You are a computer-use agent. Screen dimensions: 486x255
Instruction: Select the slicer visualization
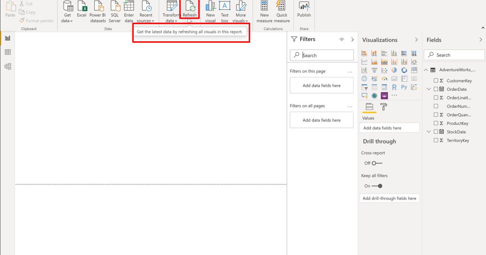(363, 87)
